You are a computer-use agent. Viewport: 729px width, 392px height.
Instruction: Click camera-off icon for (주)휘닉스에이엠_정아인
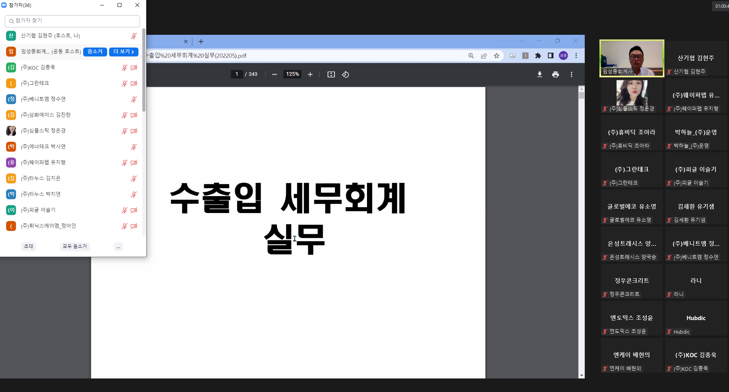coord(134,226)
